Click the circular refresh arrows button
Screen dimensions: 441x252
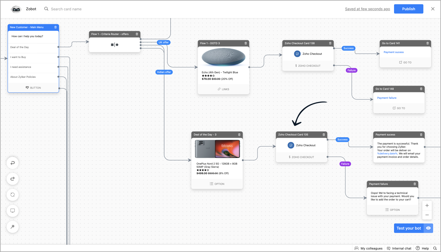pyautogui.click(x=13, y=195)
